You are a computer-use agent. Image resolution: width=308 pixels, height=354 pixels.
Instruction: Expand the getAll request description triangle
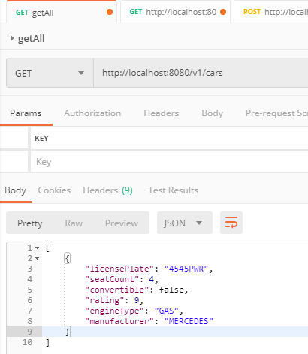12,38
